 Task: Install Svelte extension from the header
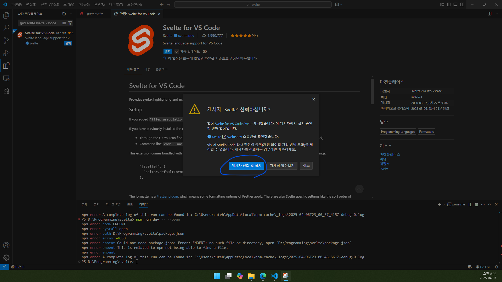pos(167,51)
